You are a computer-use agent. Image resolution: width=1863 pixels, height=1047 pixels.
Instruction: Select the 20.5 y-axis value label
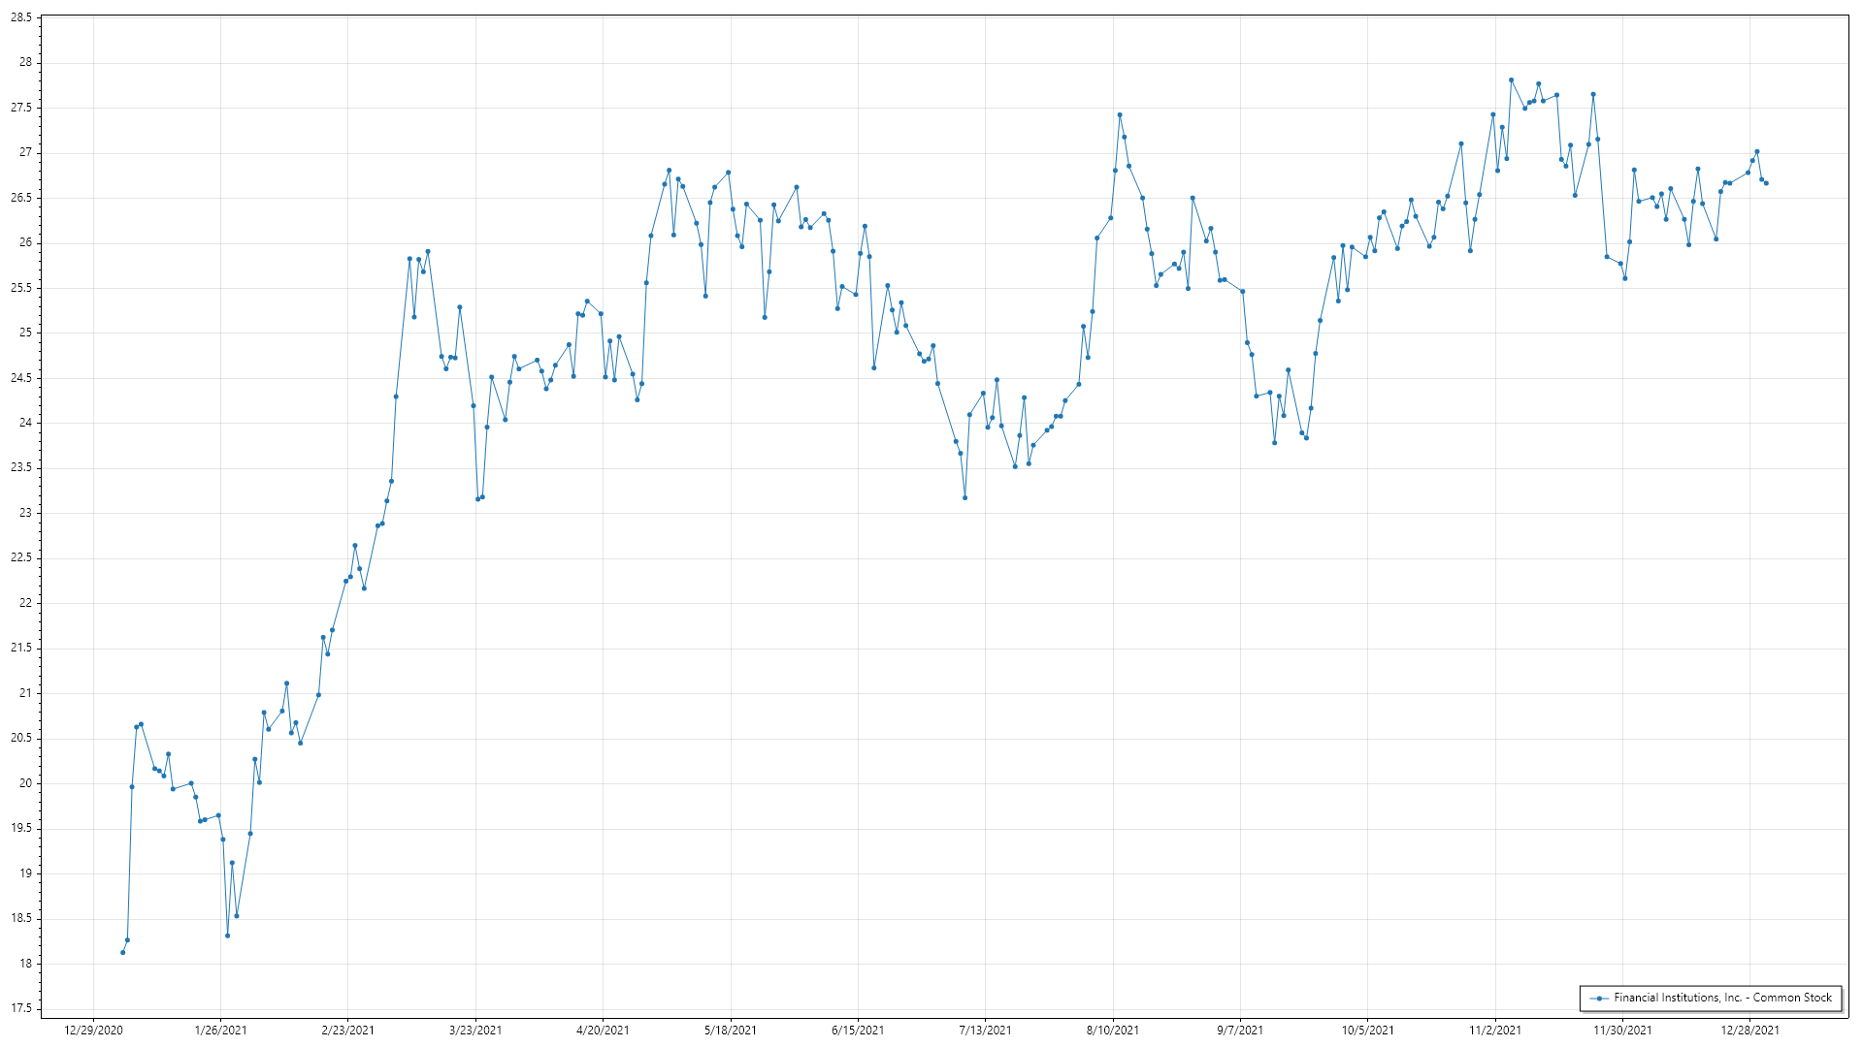20,738
